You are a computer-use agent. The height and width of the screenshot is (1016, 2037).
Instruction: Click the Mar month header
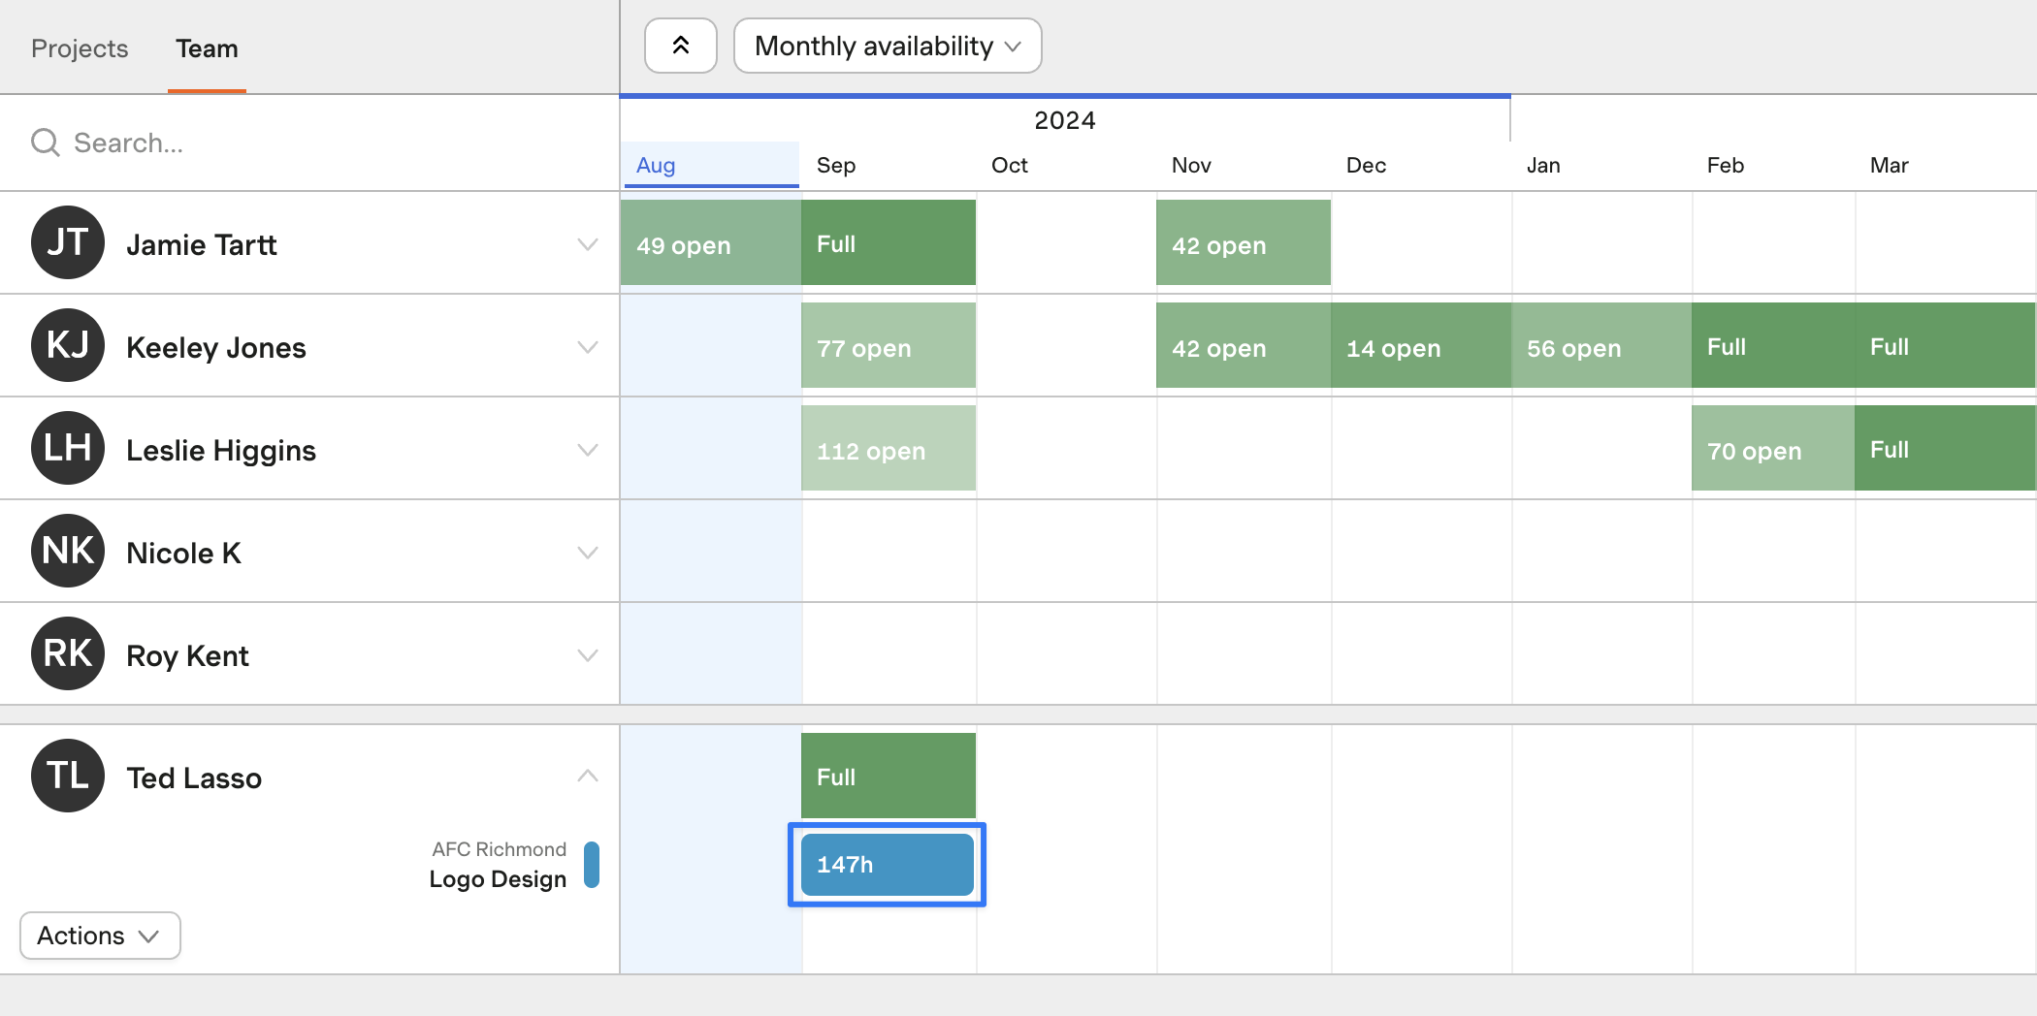click(1890, 165)
